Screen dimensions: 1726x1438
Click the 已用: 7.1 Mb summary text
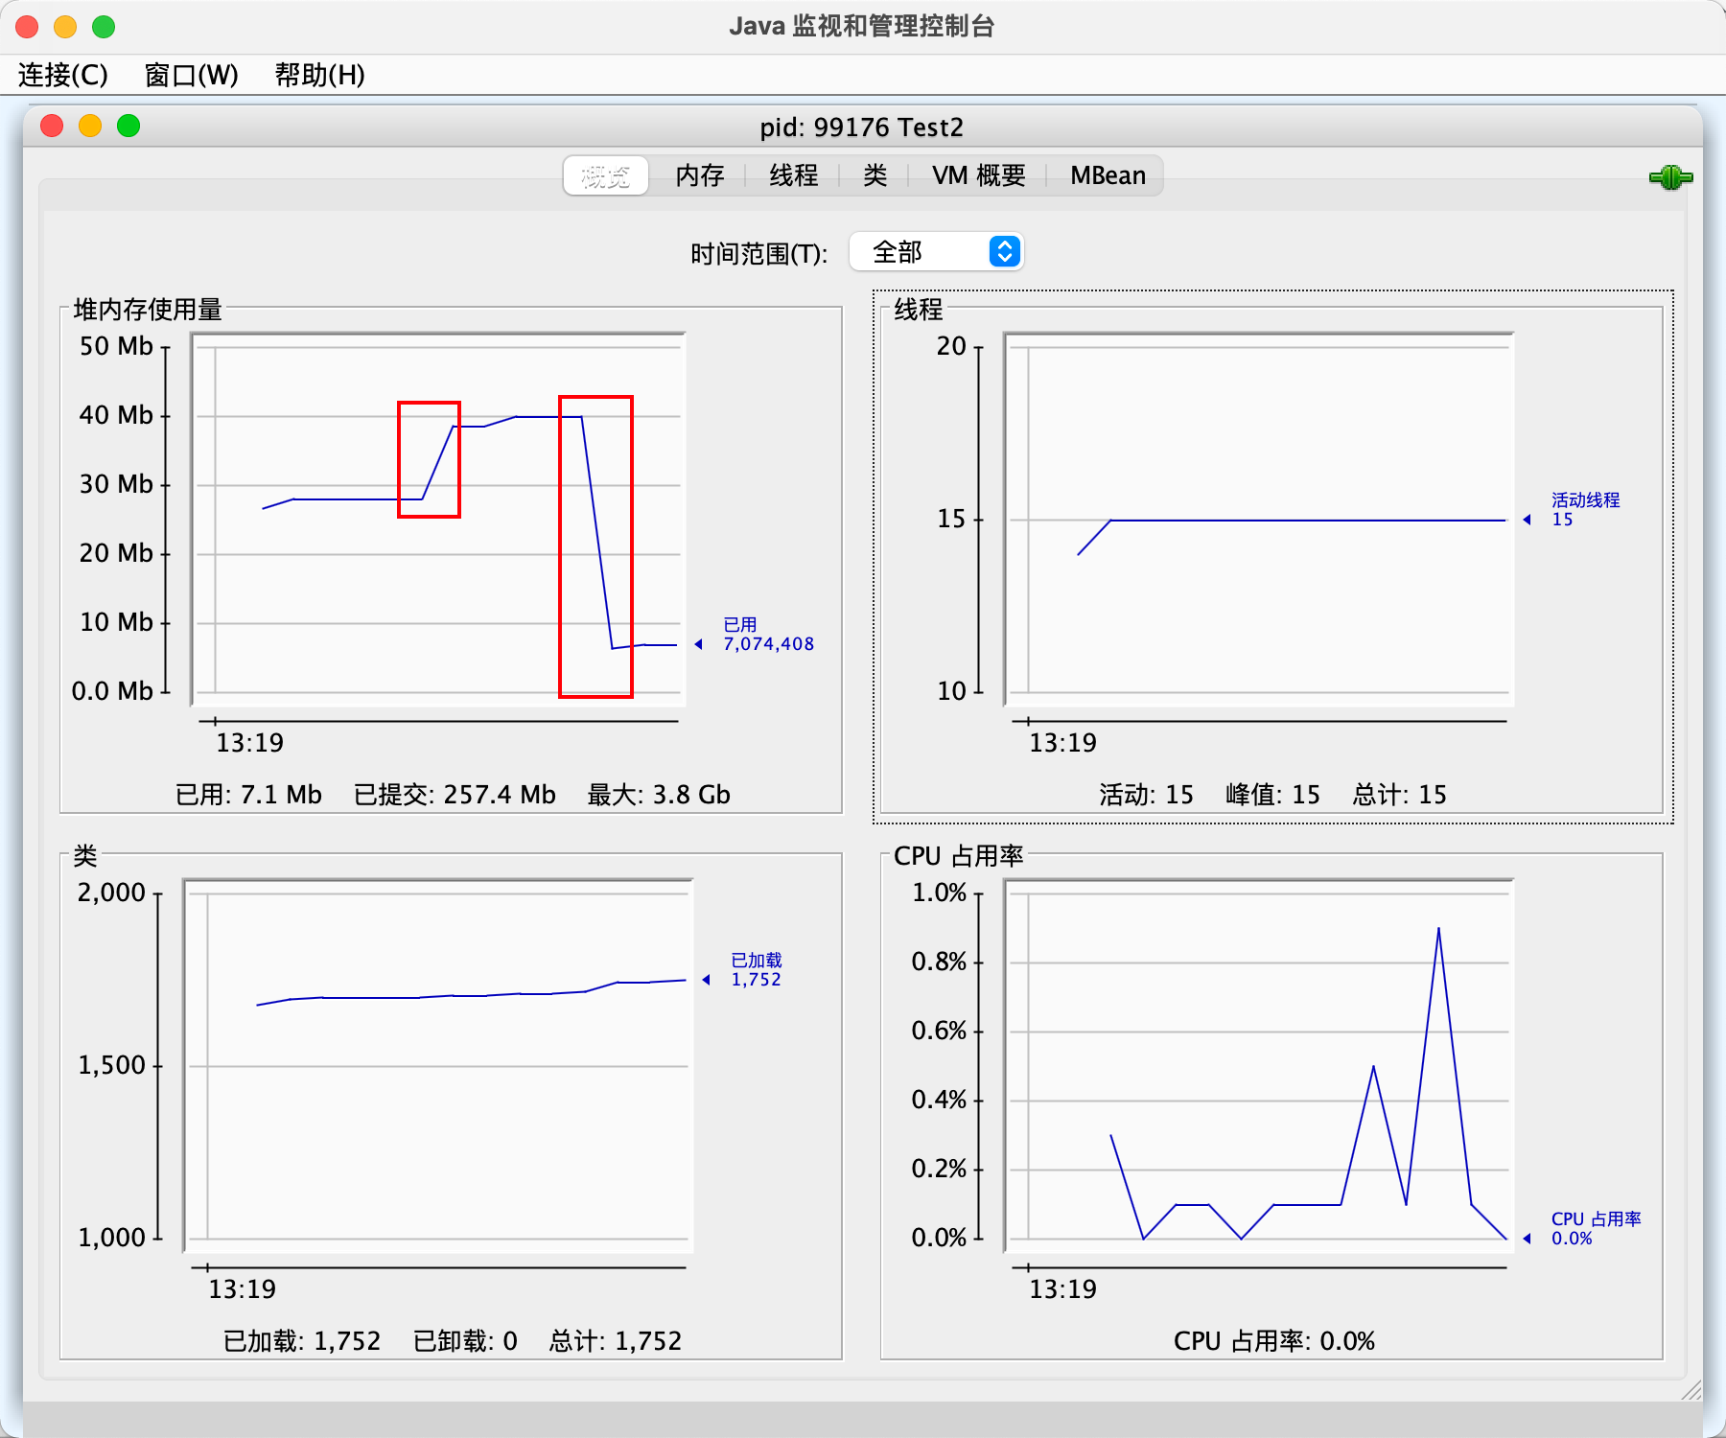[248, 795]
